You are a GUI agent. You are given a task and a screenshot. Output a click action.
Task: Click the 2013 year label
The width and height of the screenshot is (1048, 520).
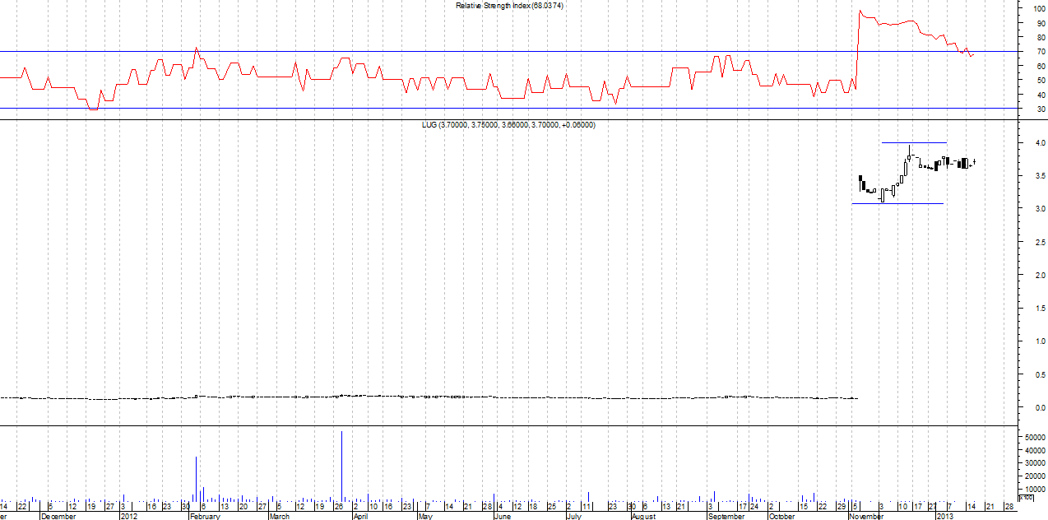[x=945, y=516]
